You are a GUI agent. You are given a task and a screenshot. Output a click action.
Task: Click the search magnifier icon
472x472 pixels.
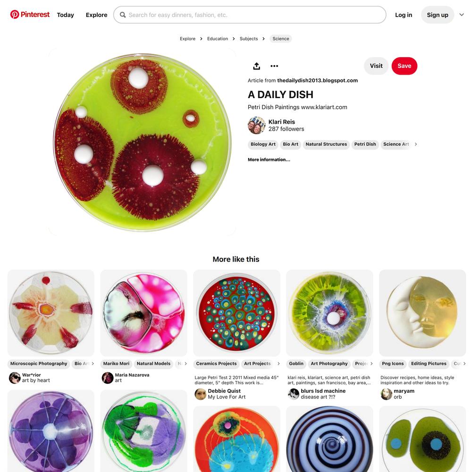tap(123, 15)
